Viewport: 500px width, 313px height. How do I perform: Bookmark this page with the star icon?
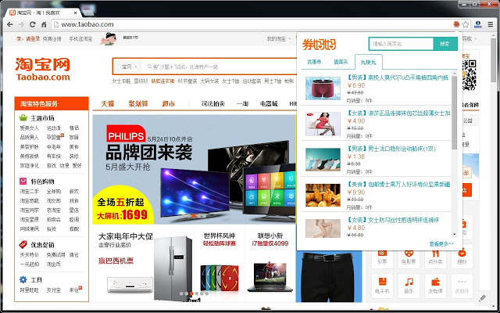[466, 24]
